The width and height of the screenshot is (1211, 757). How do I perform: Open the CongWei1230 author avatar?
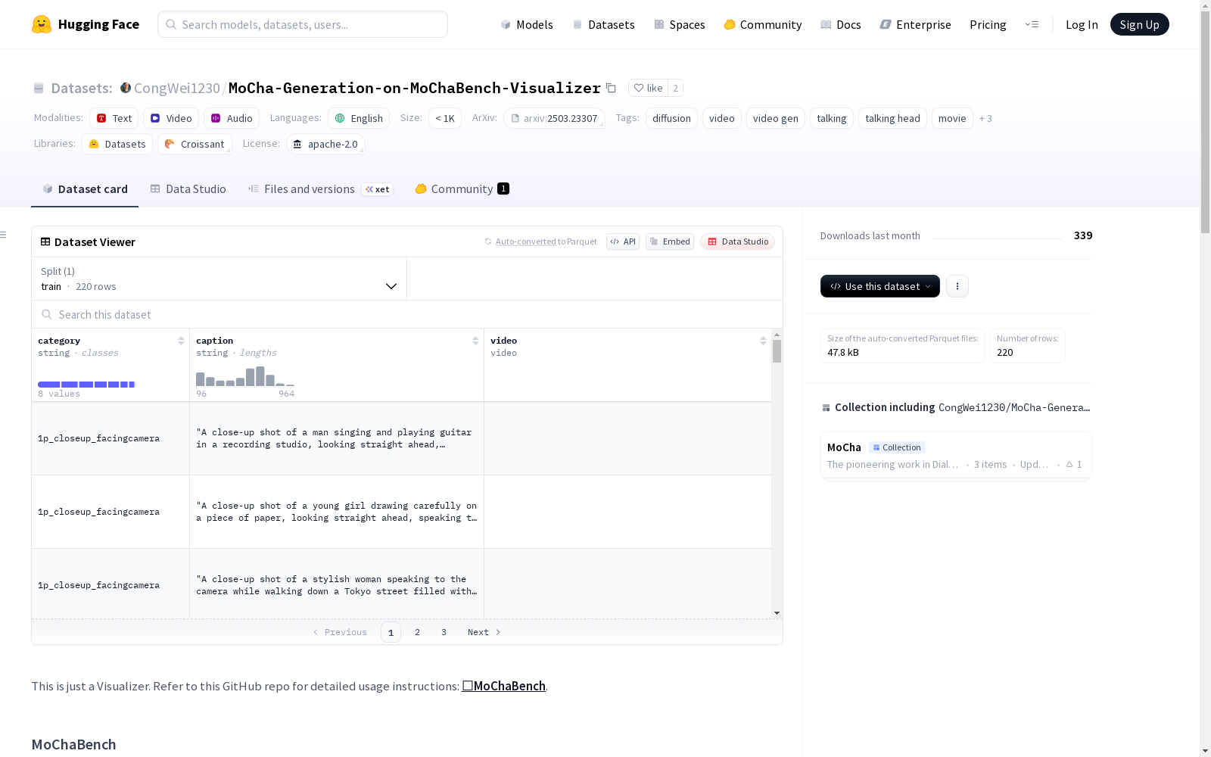(x=126, y=88)
